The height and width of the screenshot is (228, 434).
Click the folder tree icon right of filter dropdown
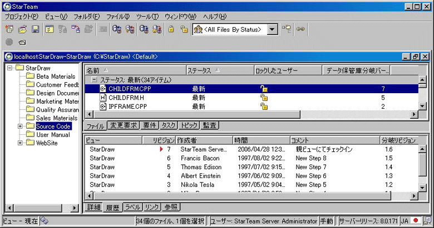(x=287, y=29)
